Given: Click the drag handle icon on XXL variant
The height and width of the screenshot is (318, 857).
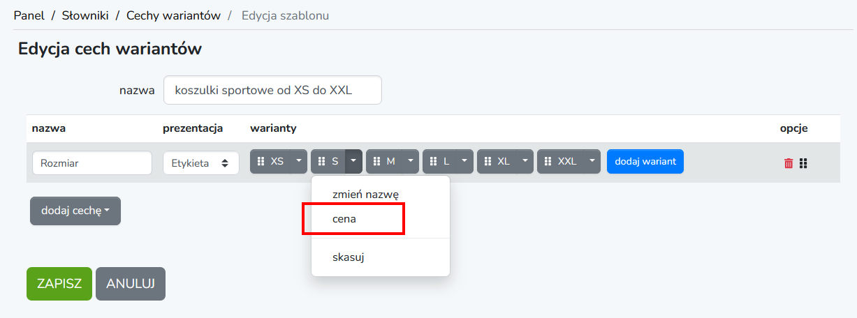Looking at the screenshot, I should pyautogui.click(x=548, y=161).
